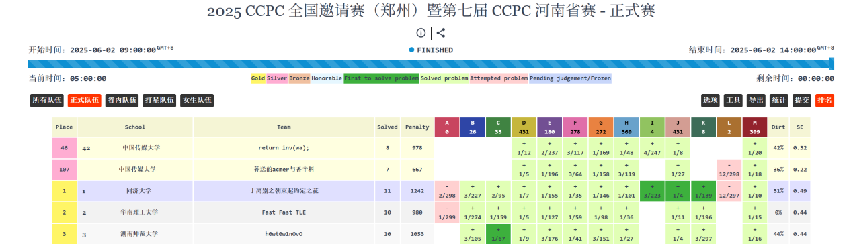Switch to the 统计 statistics tab
Screen dimensions: 851x244
point(779,101)
